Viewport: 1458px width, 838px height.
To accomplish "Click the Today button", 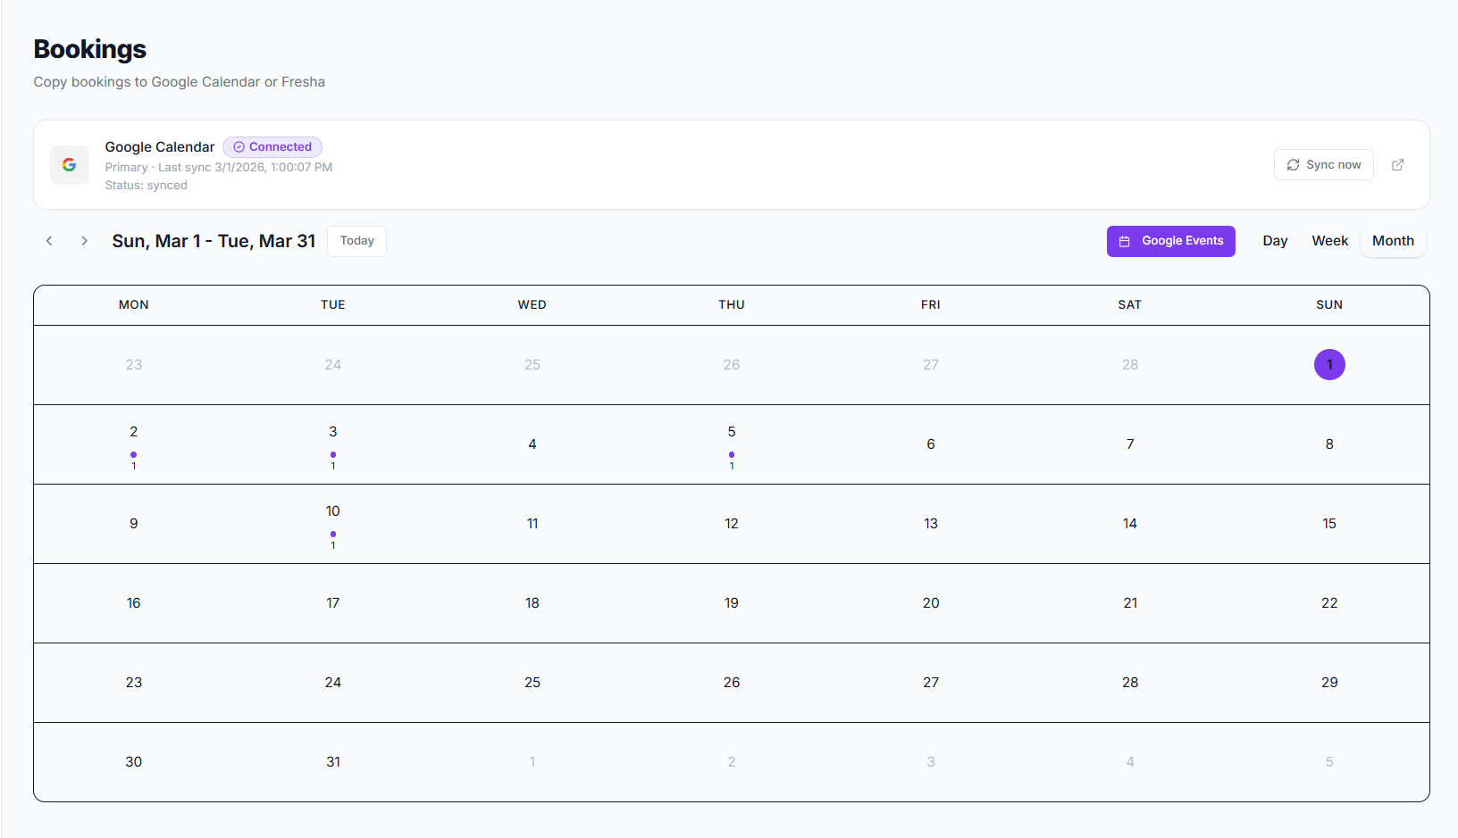I will coord(356,240).
